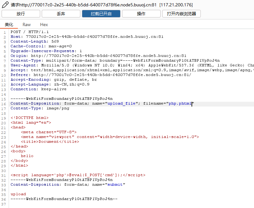Click the Accept-Language header line
This screenshot has height=208, width=254.
point(50,84)
